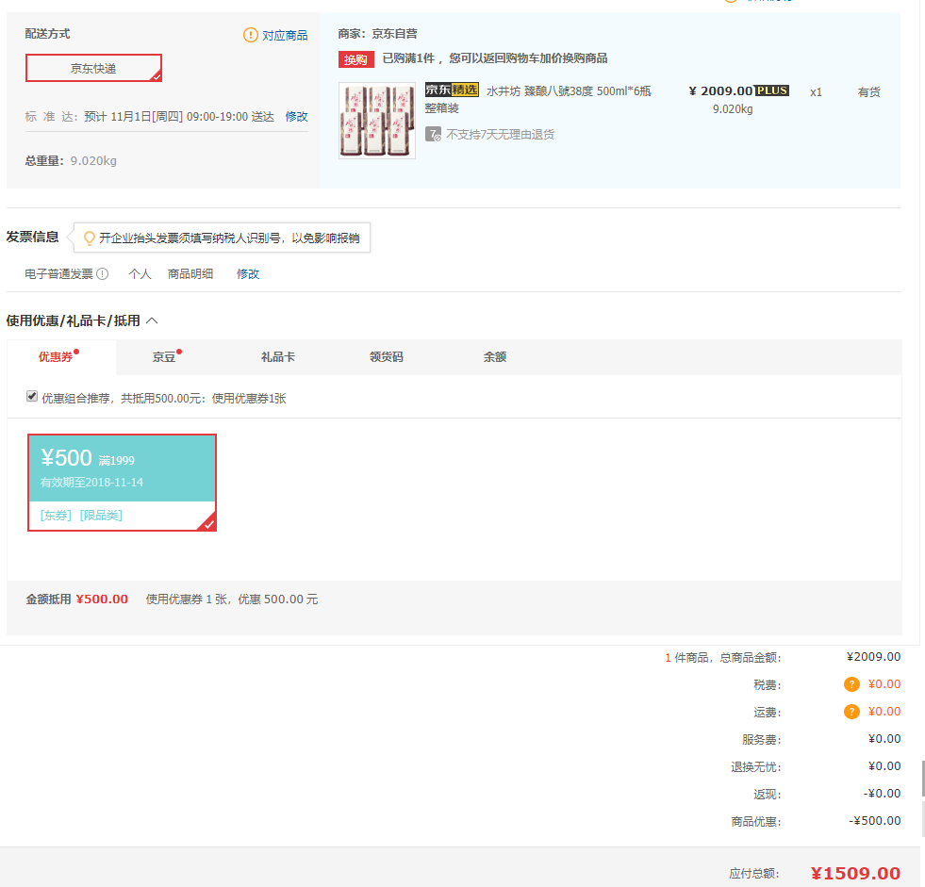Screen dimensions: 925x887
Task: Click the 退换无忧 ¥0.00 value
Action: pyautogui.click(x=884, y=766)
